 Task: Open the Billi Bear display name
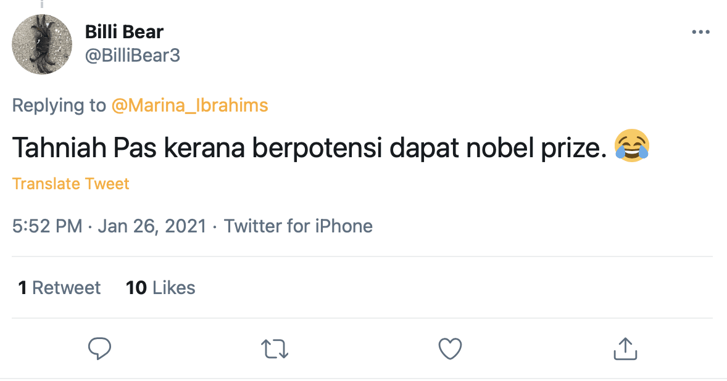124,31
